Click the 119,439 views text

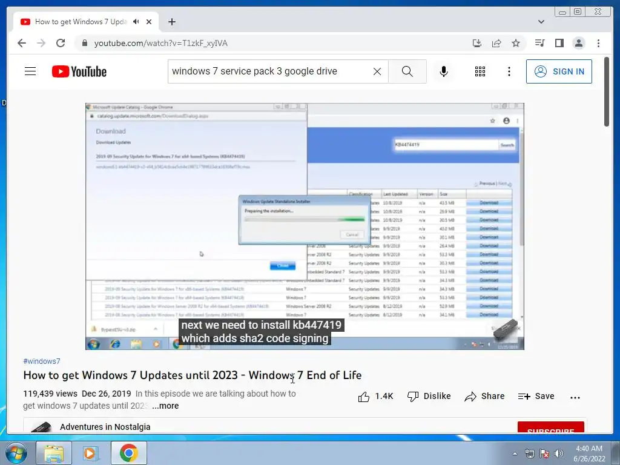pos(50,394)
